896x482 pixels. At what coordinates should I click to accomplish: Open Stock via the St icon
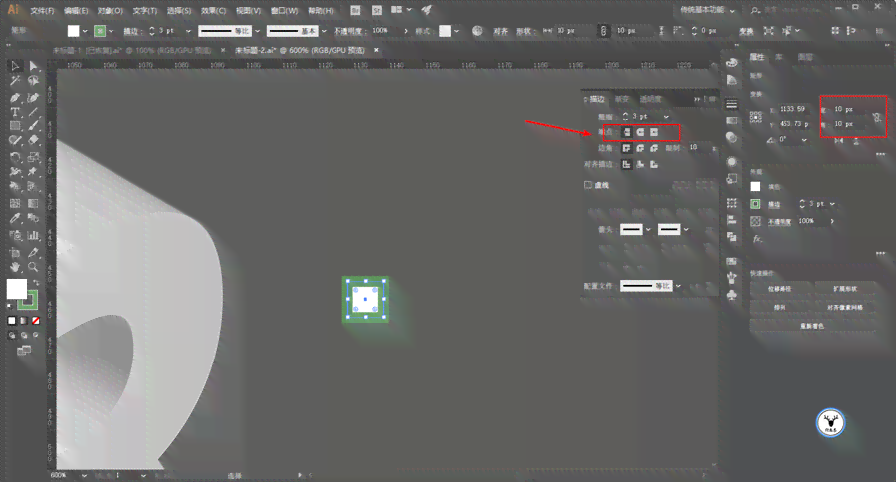pos(377,10)
